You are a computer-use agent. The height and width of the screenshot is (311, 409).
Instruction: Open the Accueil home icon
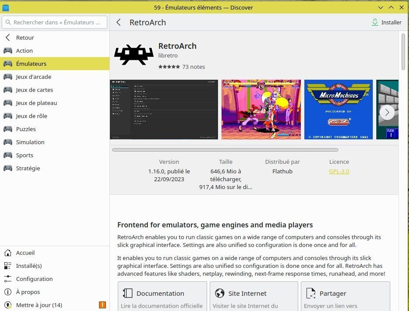[x=8, y=253]
